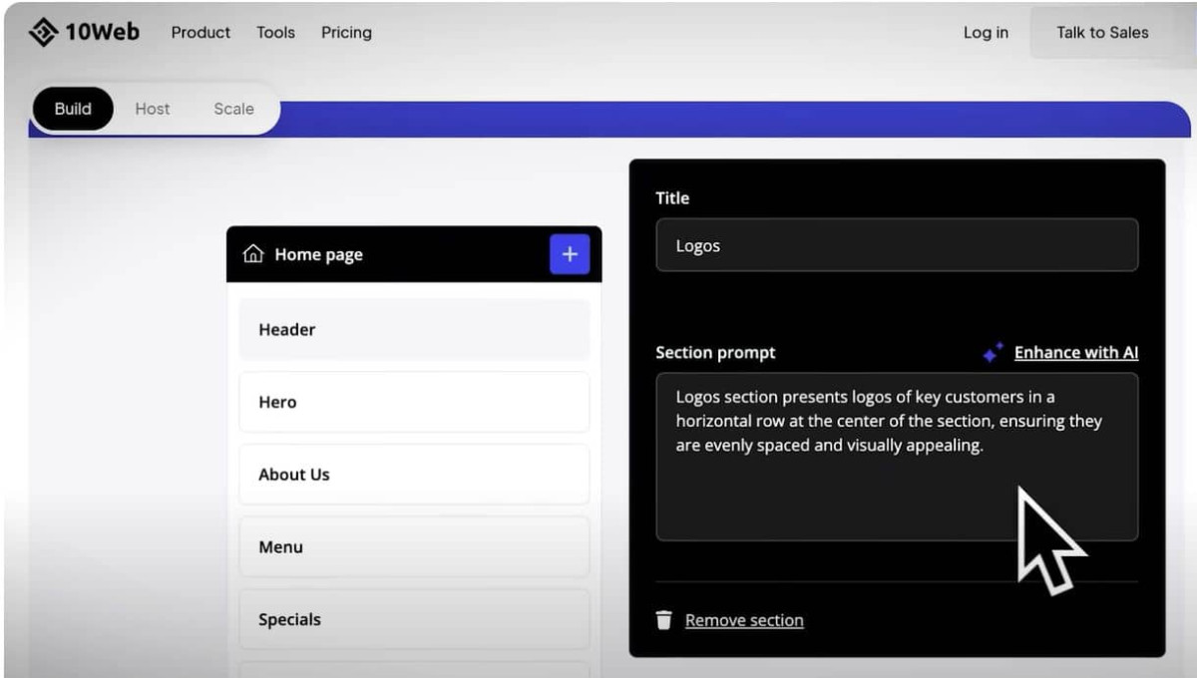Click the trash icon to remove section
1197x678 pixels.
(x=663, y=620)
